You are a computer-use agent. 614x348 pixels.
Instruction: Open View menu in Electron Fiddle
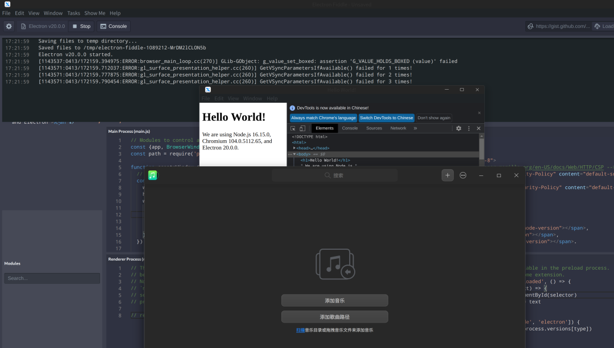[x=34, y=13]
